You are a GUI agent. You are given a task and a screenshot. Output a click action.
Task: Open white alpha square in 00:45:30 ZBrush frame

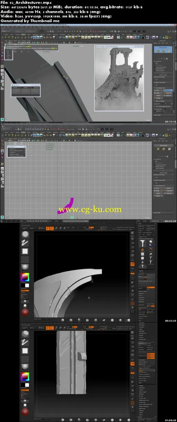pyautogui.click(x=25, y=251)
